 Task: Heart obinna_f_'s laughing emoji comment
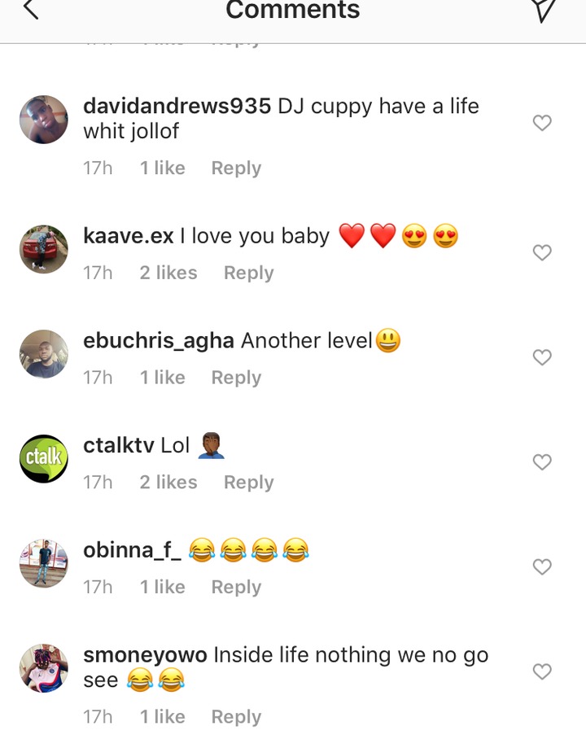[542, 566]
